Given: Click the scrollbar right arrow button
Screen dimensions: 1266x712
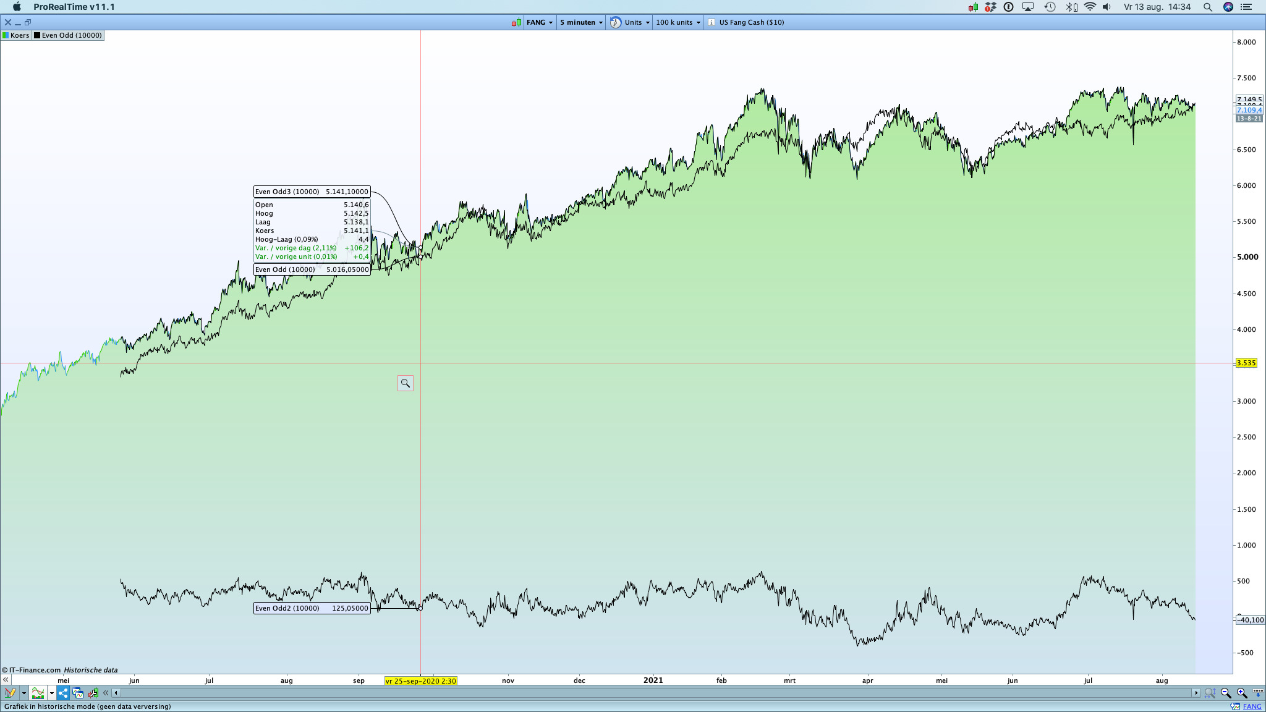Looking at the screenshot, I should (x=1196, y=693).
